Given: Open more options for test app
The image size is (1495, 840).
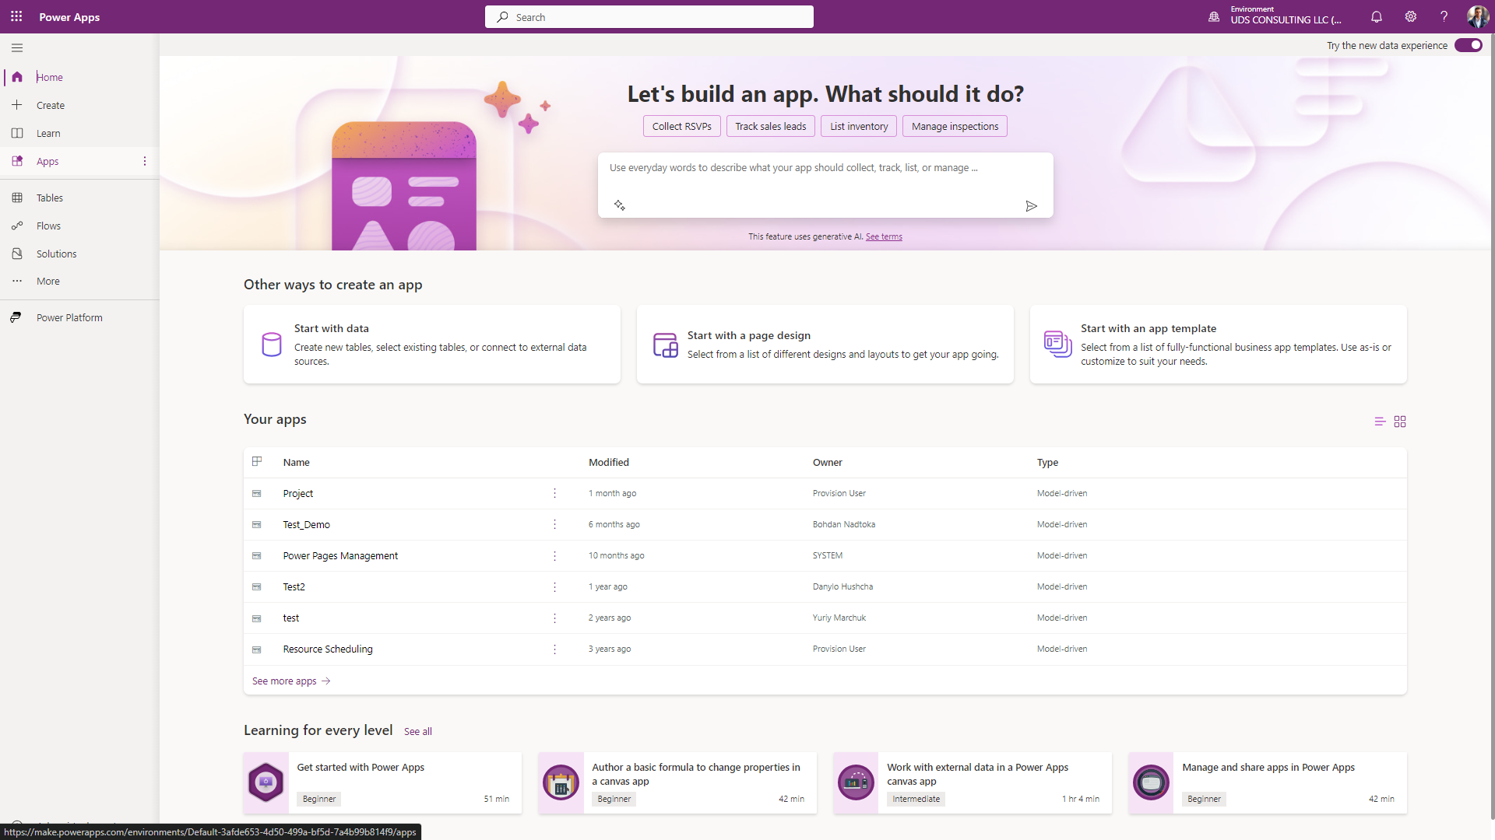Looking at the screenshot, I should pyautogui.click(x=554, y=618).
